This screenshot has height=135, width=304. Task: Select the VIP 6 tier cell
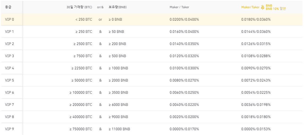pos(10,92)
